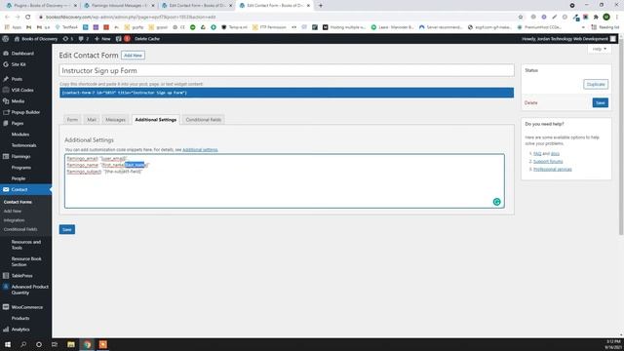Image resolution: width=624 pixels, height=351 pixels.
Task: Click the Chrome icon in the taskbar
Action: coord(87,344)
